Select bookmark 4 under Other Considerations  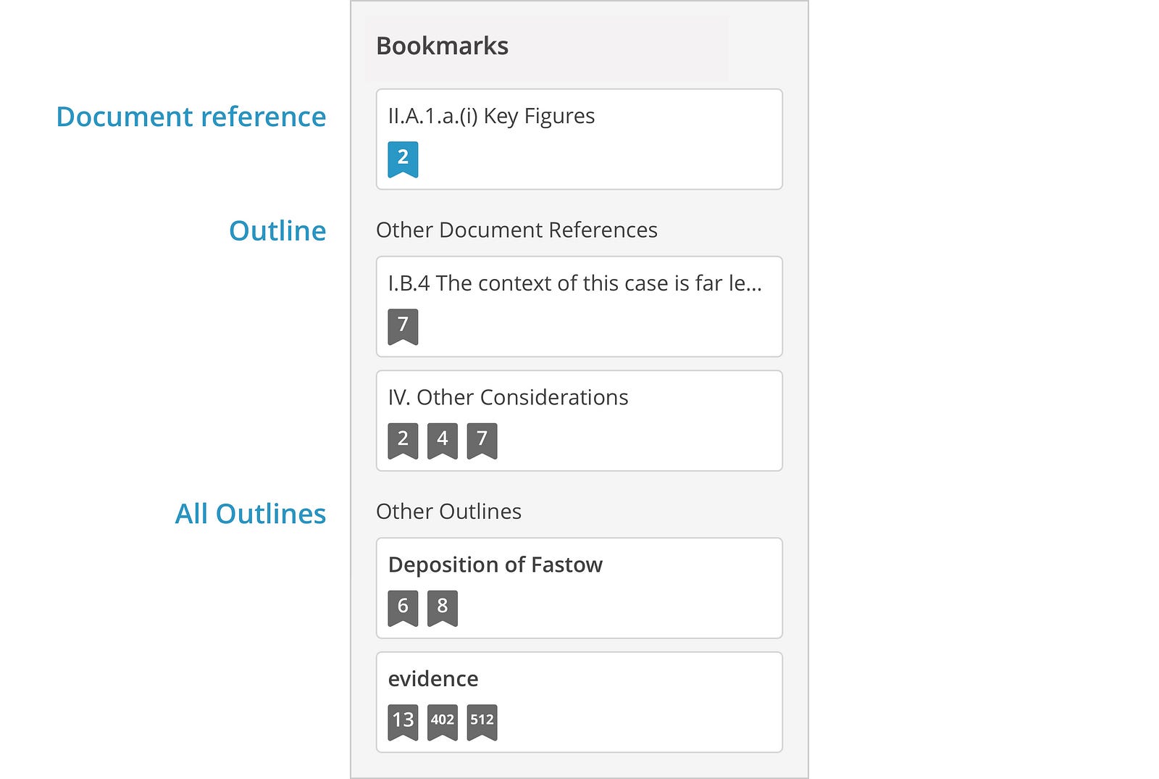[443, 440]
